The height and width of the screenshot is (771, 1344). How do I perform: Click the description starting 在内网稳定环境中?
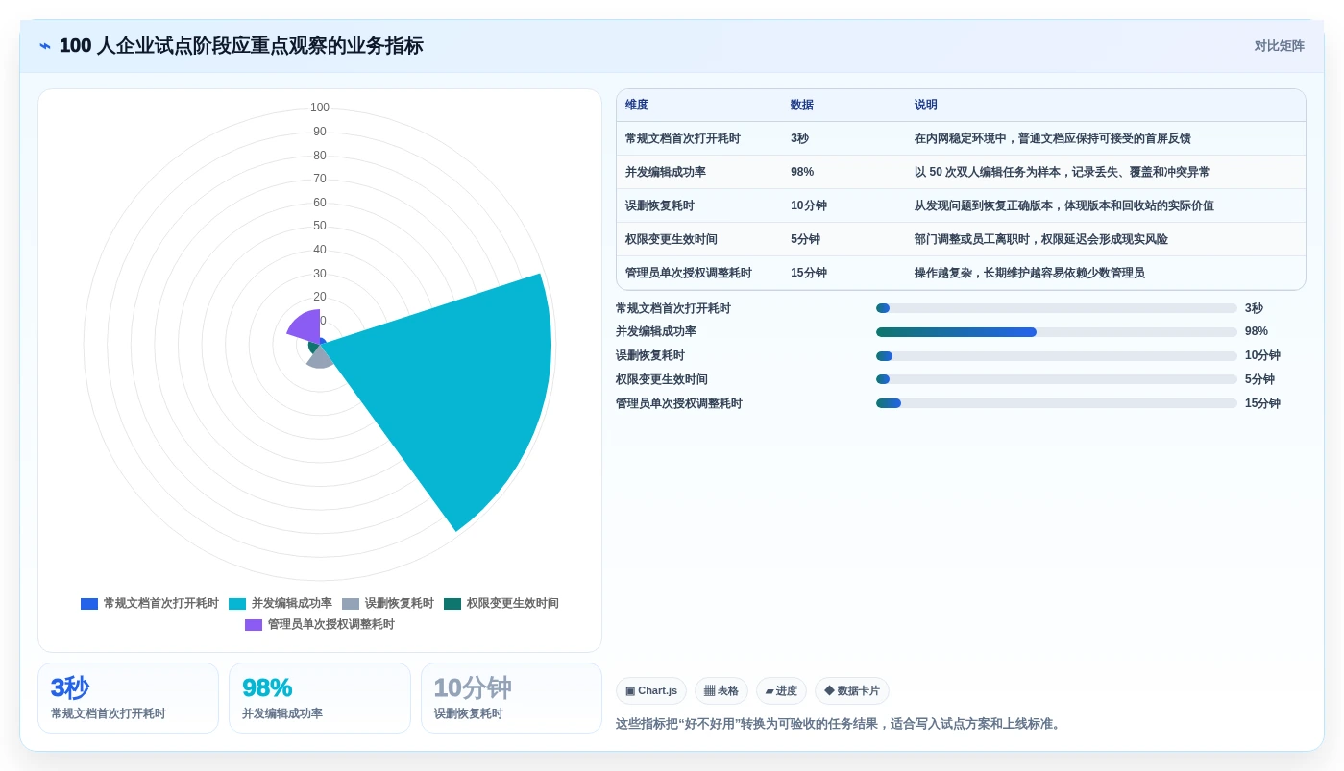click(1053, 139)
